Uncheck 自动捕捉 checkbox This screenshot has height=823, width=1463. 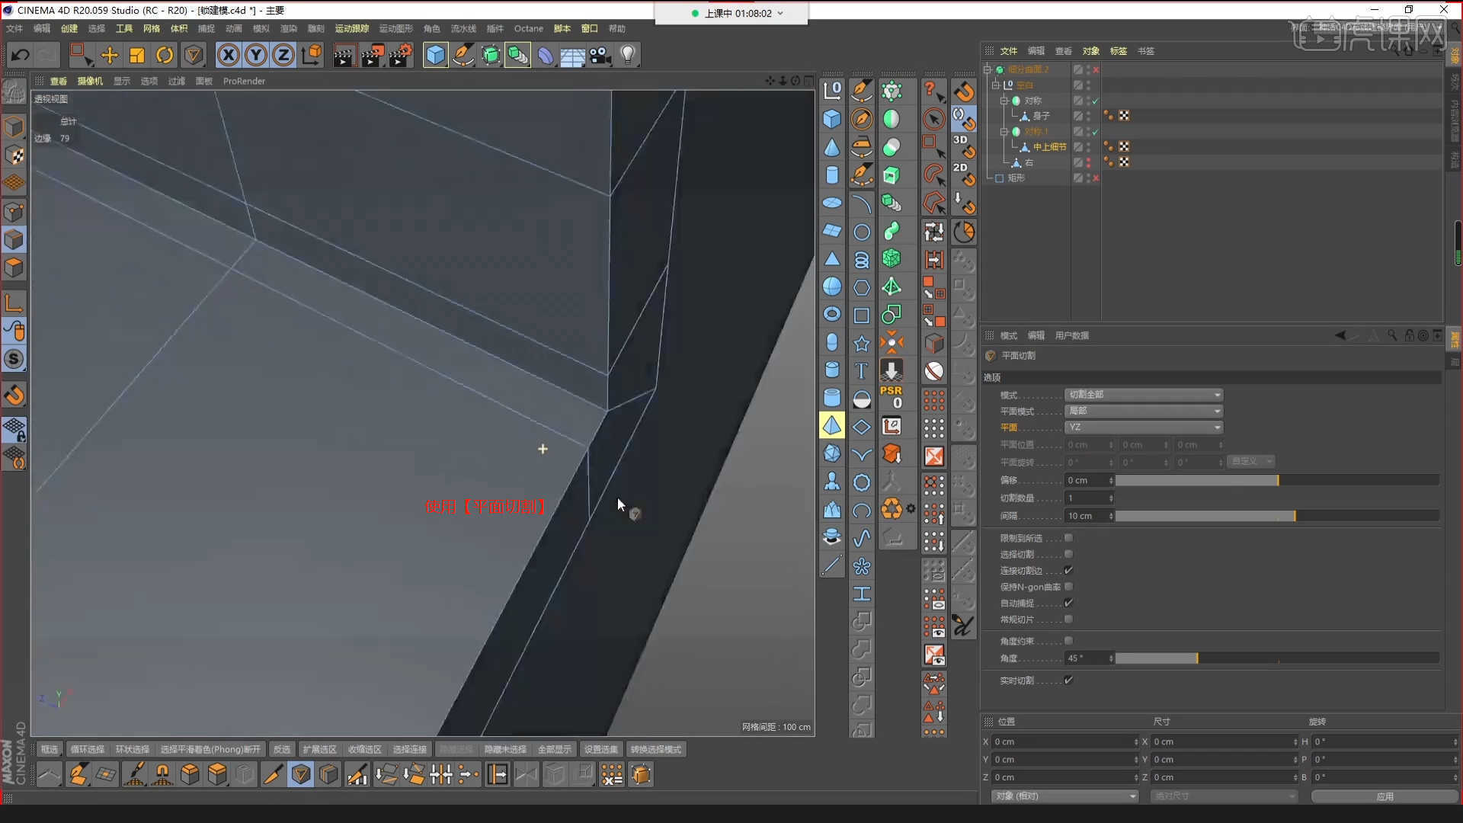[1068, 603]
